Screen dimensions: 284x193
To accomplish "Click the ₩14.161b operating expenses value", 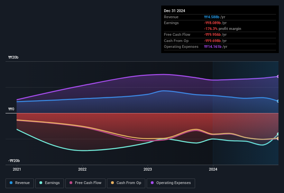I will (213, 47).
